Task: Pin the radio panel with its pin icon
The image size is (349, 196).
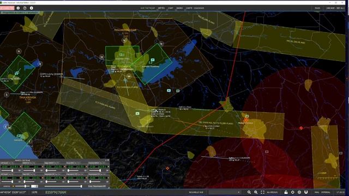Action: coord(106,160)
